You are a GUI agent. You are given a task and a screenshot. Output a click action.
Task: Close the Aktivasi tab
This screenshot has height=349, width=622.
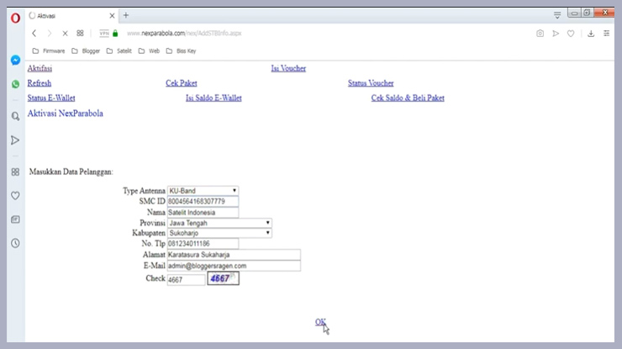point(112,16)
